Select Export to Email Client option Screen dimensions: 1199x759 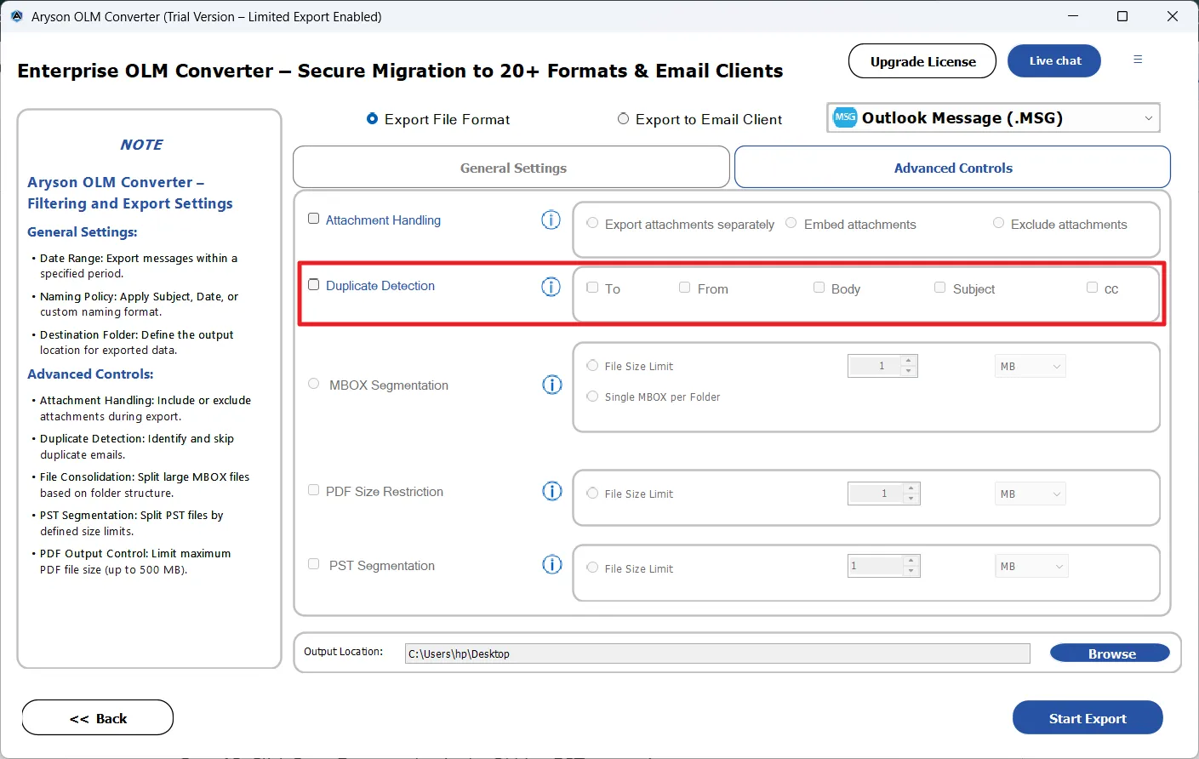624,119
